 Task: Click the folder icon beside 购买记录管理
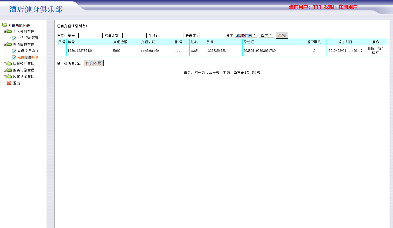click(x=9, y=70)
